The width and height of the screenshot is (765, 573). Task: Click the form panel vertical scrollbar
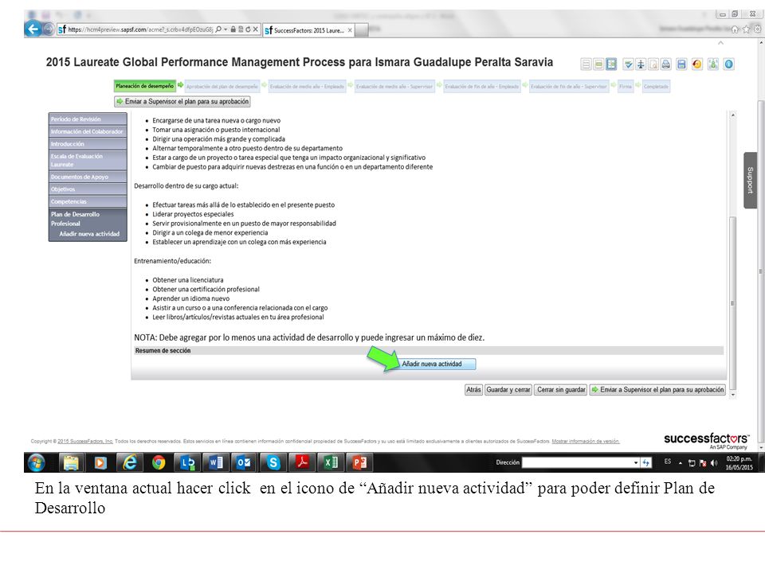(732, 302)
